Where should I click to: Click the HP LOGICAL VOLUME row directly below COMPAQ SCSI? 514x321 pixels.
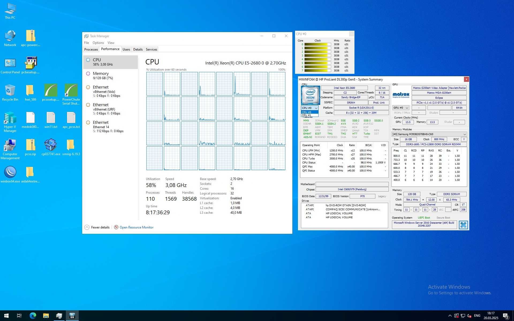344,213
